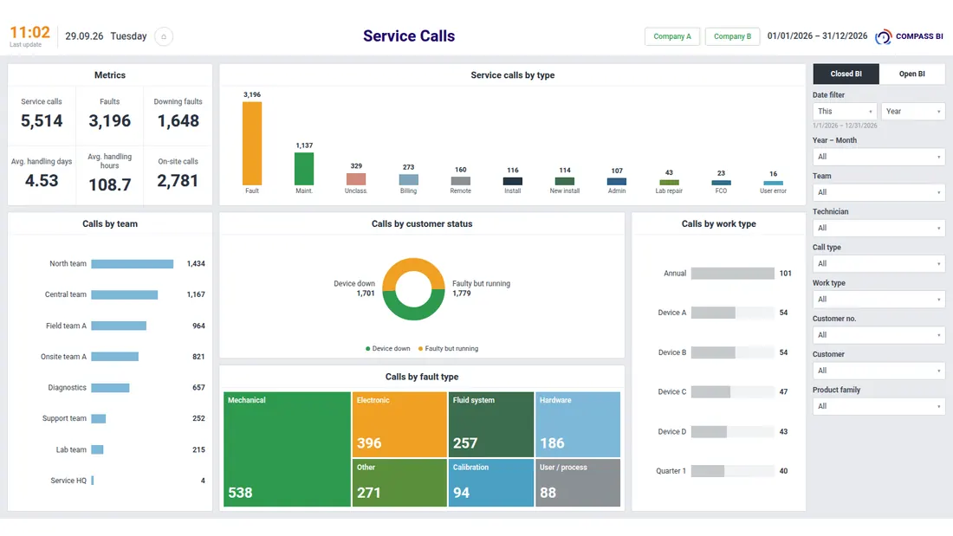Click the North team bar
Screen dimensions: 953x536
133,264
